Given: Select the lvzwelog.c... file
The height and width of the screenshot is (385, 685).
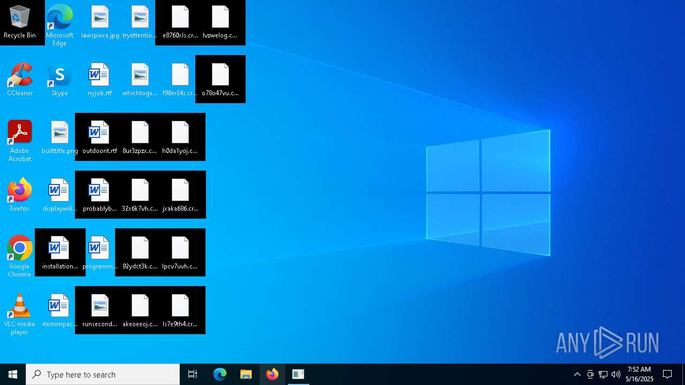Looking at the screenshot, I should (220, 22).
